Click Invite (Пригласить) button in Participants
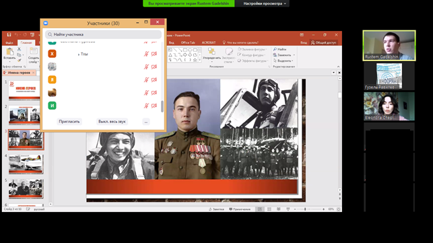 pyautogui.click(x=69, y=121)
